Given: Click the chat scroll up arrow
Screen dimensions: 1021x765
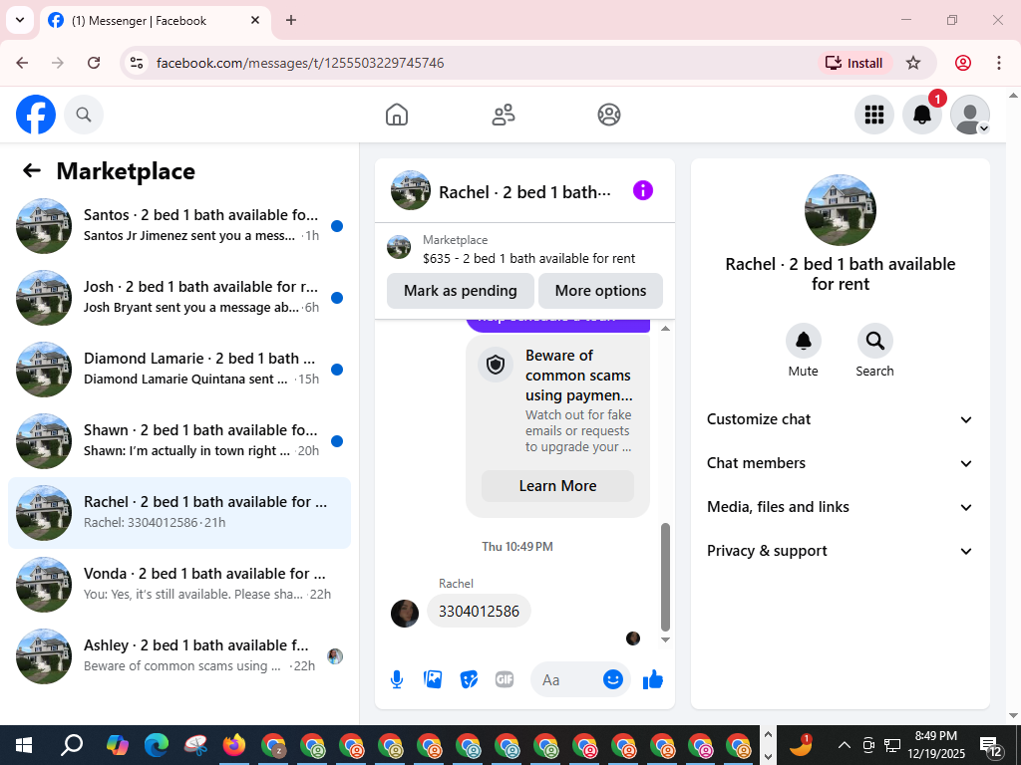Looking at the screenshot, I should pos(665,328).
